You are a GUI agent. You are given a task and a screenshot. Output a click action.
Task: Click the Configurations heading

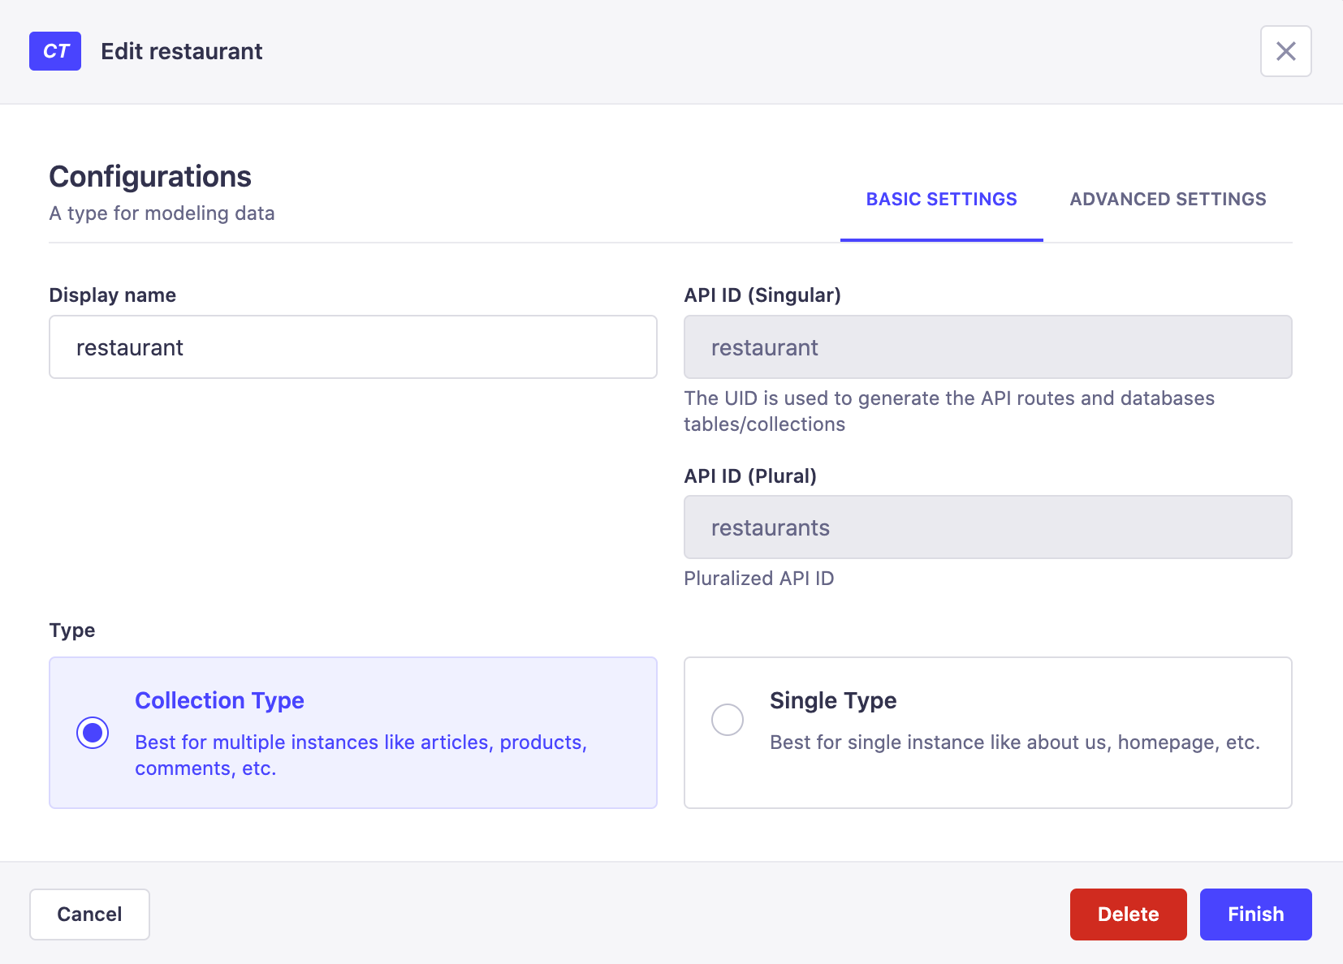point(149,176)
